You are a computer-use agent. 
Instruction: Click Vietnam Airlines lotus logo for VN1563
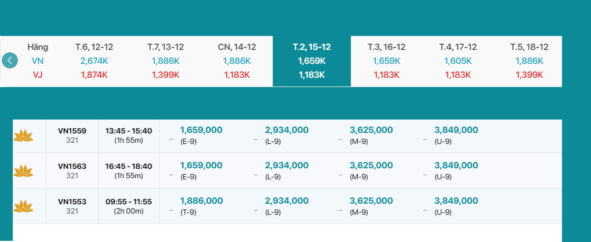23,171
